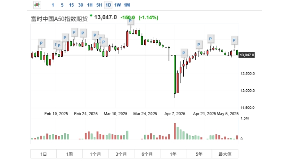Click the 1.5M volume axis label
Image resolution: width=289 pixels, height=162 pixels.
click(245, 118)
